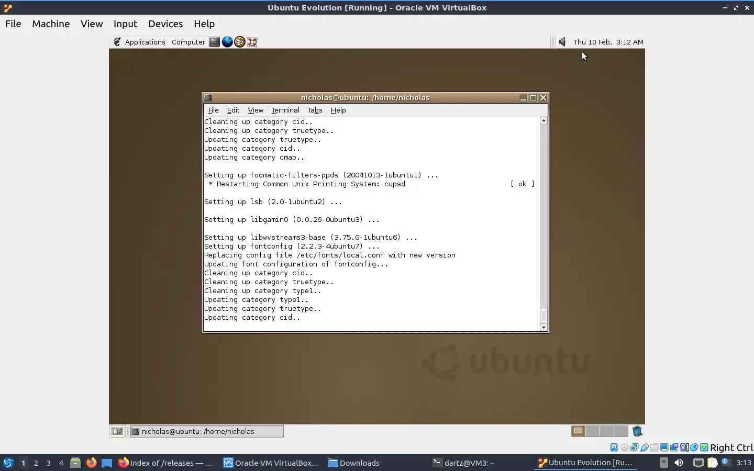
Task: Click VirtualBox network status icon
Action: (634, 447)
